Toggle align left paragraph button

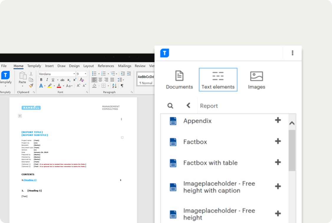94,80
